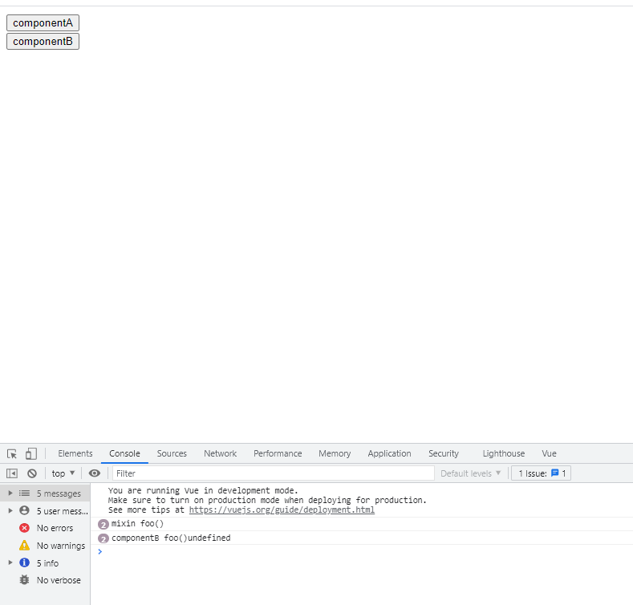Viewport: 633px width, 605px height.
Task: Hide the console sidebar
Action: click(x=12, y=473)
